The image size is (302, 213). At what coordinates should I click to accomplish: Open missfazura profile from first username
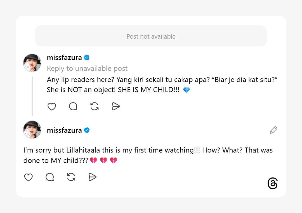pyautogui.click(x=64, y=58)
